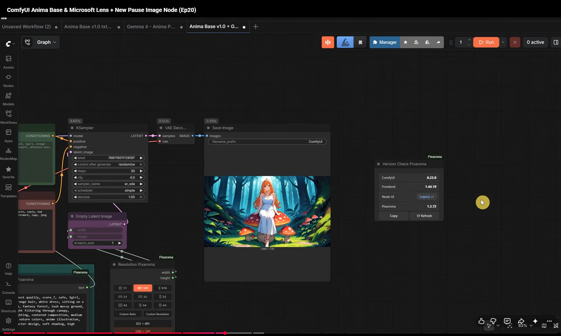The image size is (561, 336).
Task: Select the 4:3 aspect ratio
Action: pos(123,305)
